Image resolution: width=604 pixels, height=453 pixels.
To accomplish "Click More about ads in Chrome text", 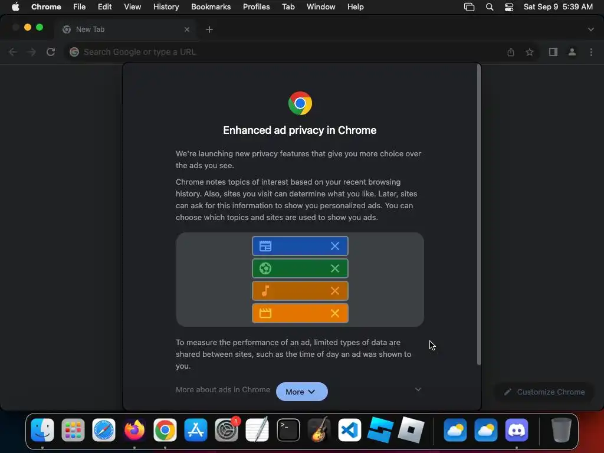I will click(x=222, y=389).
